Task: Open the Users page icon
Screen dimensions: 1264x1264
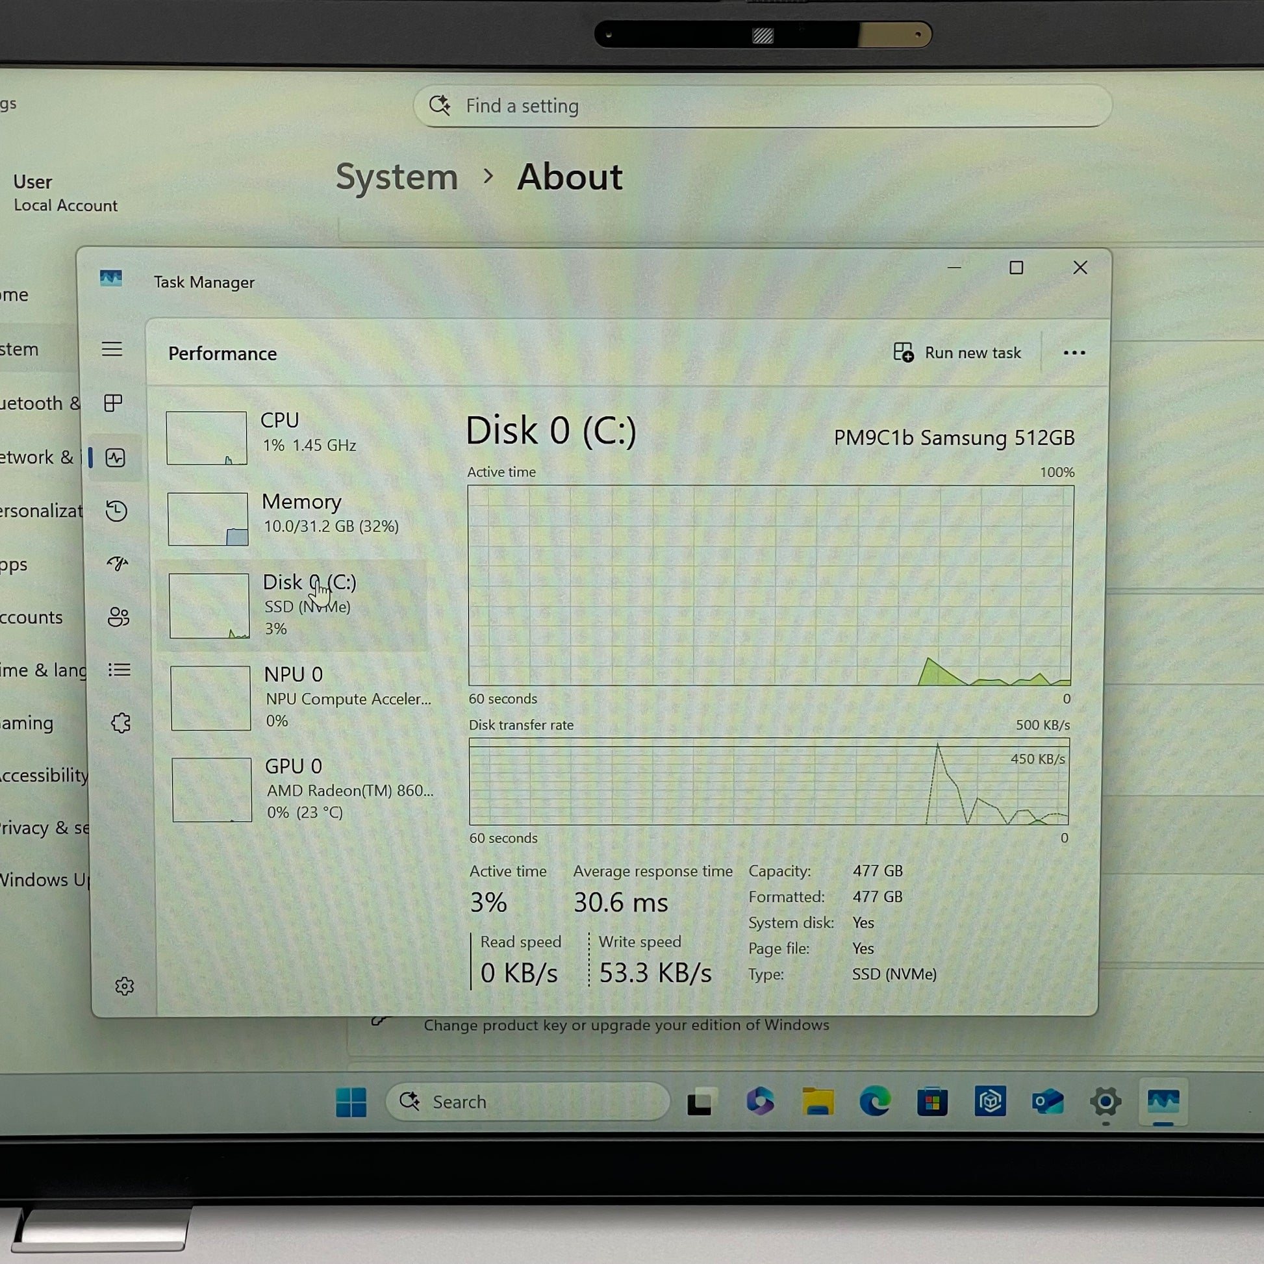Action: 118,617
